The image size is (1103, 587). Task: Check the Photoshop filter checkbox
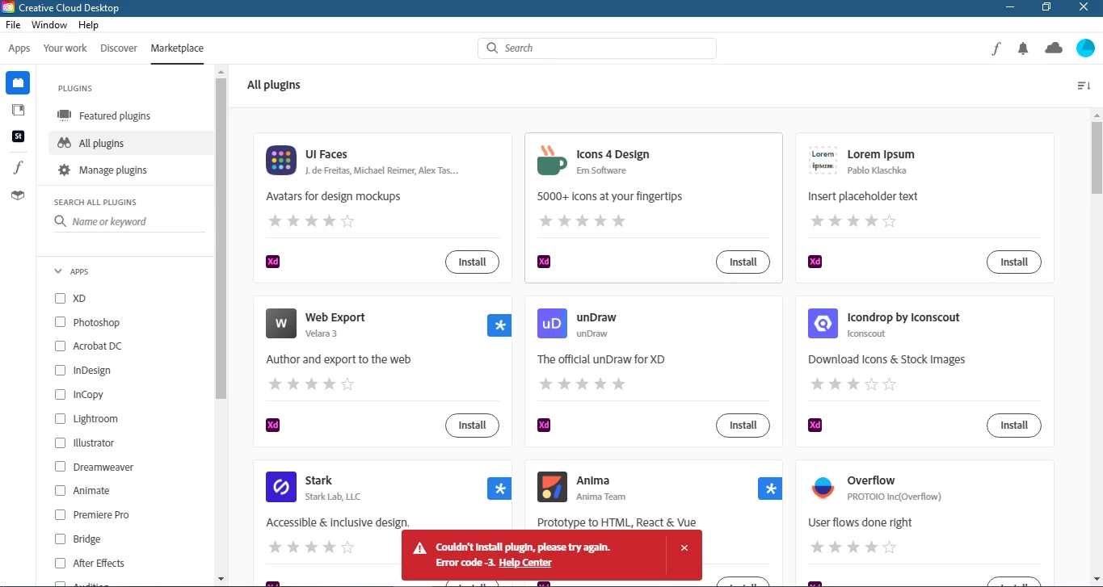(60, 322)
